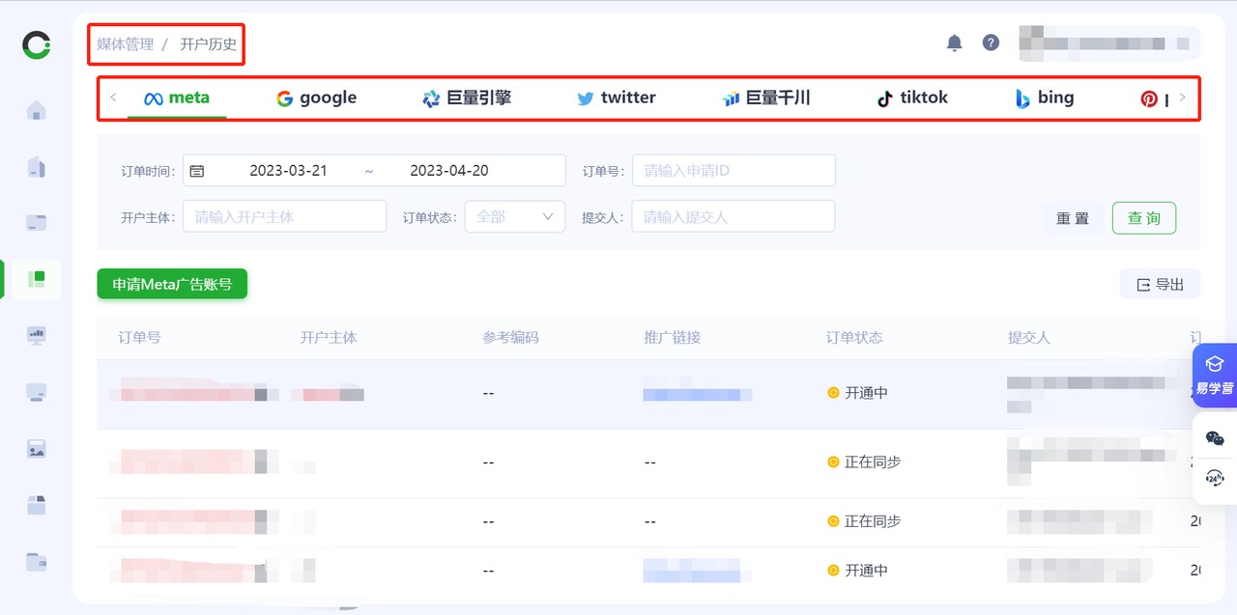
Task: Go to home via sidebar house icon
Action: (37, 110)
